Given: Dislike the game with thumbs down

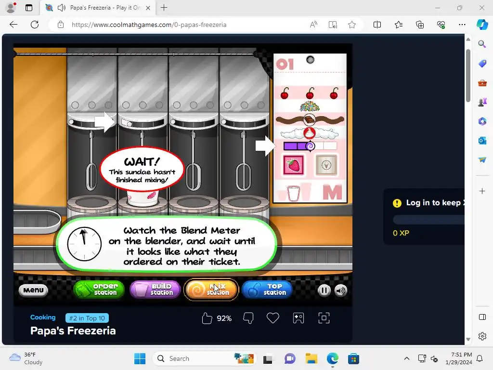Looking at the screenshot, I should coord(248,318).
